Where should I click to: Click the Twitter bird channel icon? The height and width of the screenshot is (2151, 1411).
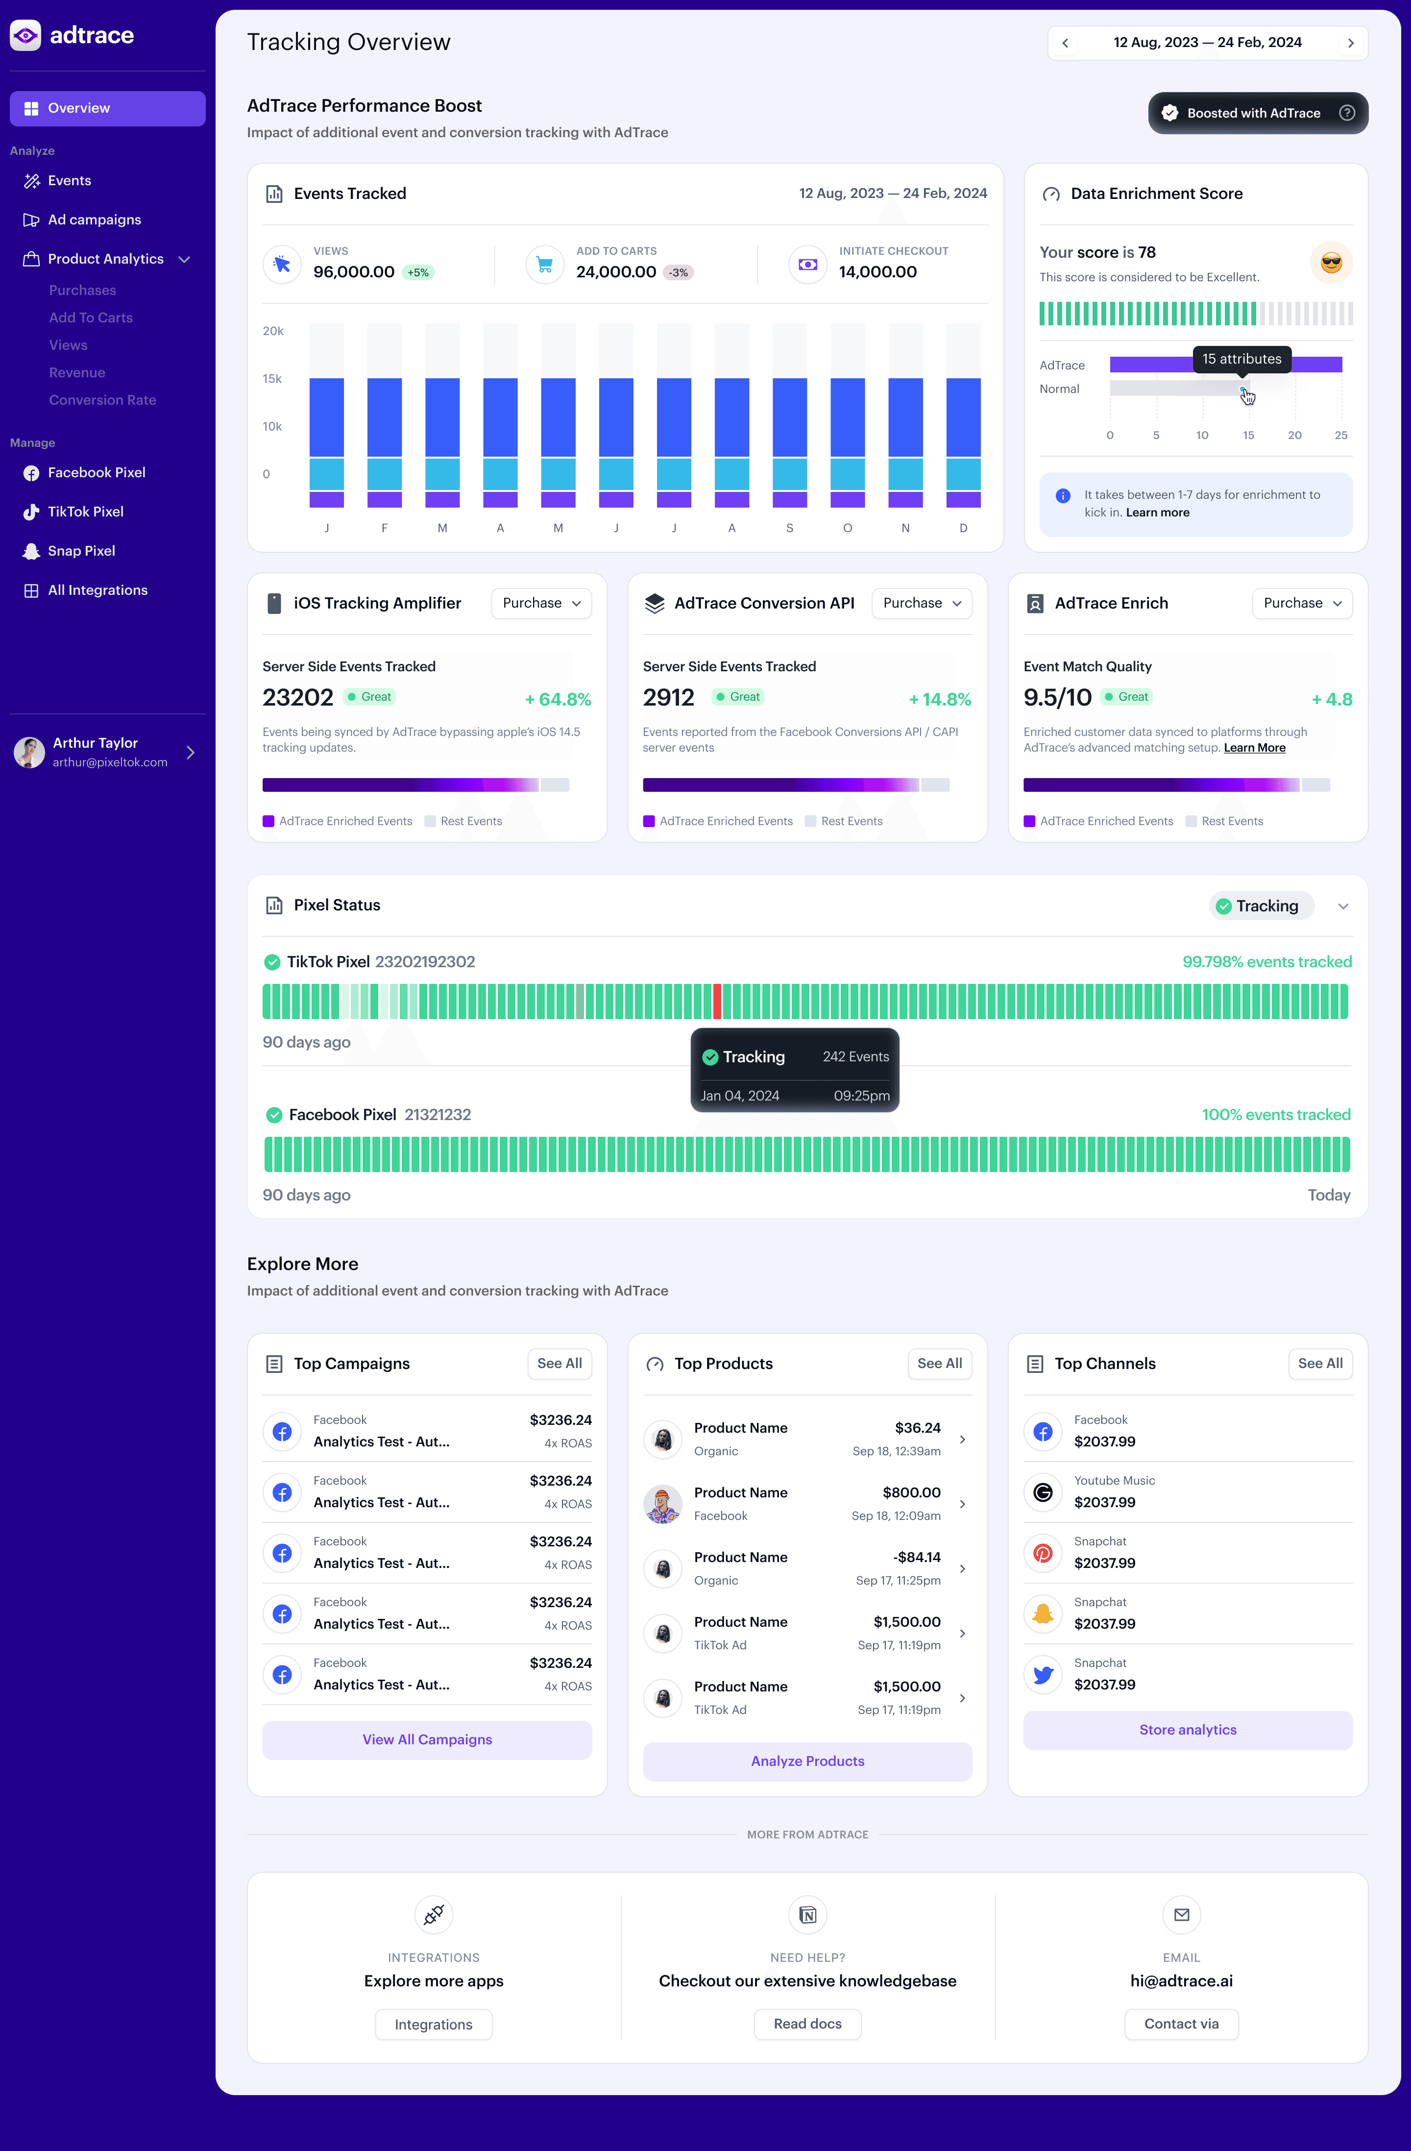click(1042, 1674)
